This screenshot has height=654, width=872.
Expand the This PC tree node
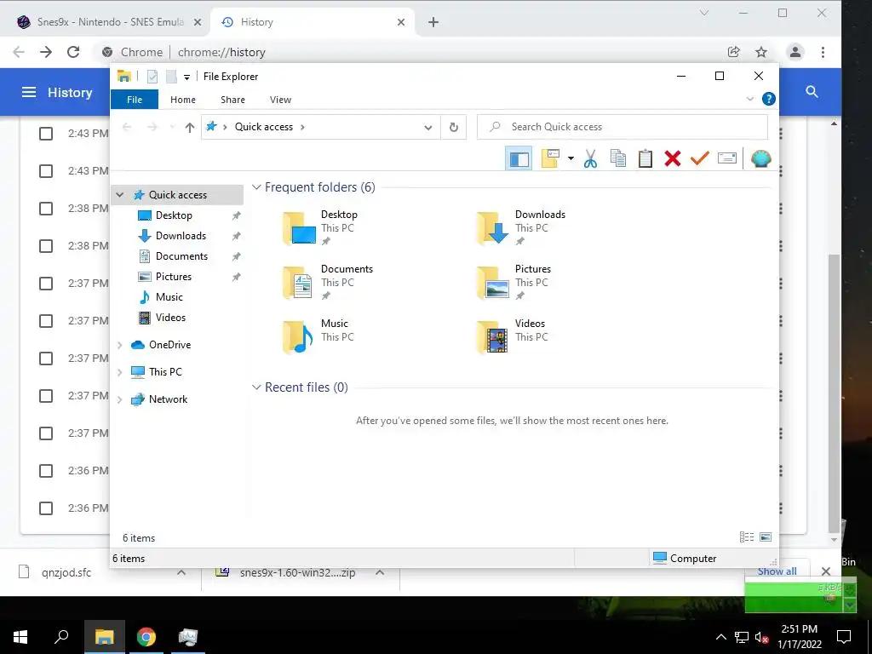click(119, 372)
